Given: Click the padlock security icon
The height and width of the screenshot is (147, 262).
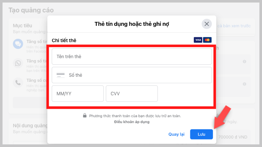Looking at the screenshot, I should pos(84,116).
